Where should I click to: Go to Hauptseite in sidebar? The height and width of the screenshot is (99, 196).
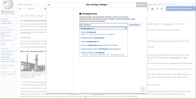[4, 19]
